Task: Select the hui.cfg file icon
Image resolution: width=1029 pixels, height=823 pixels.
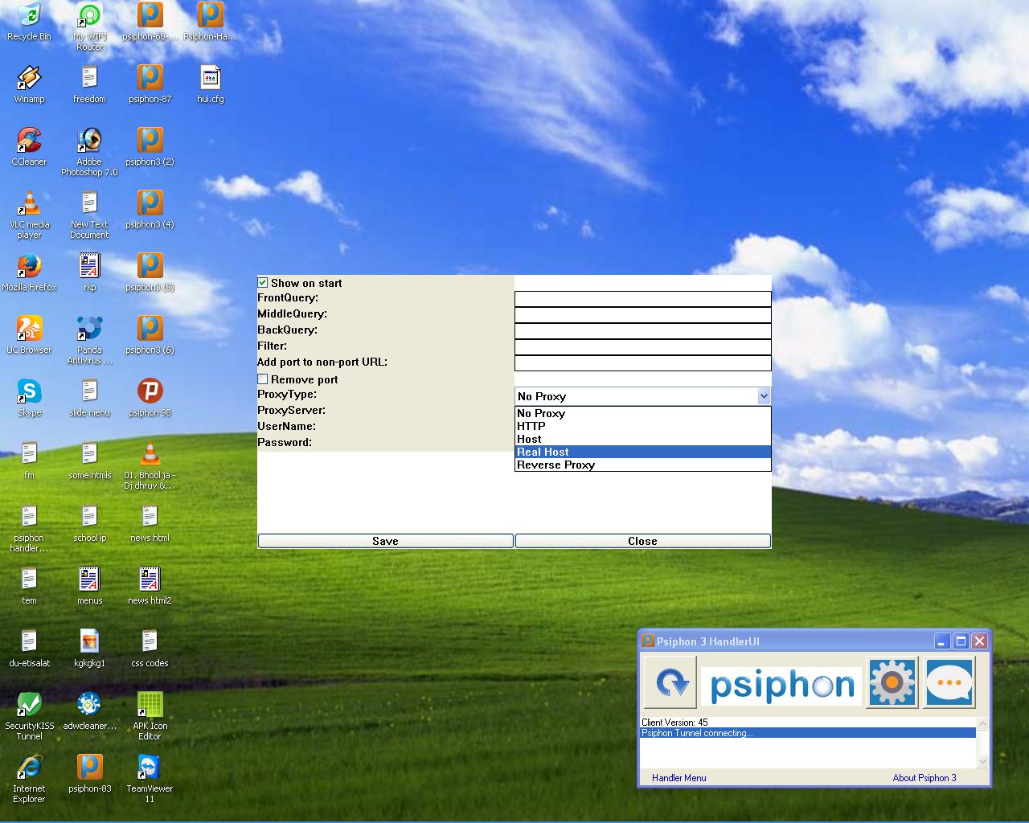Action: [x=210, y=84]
